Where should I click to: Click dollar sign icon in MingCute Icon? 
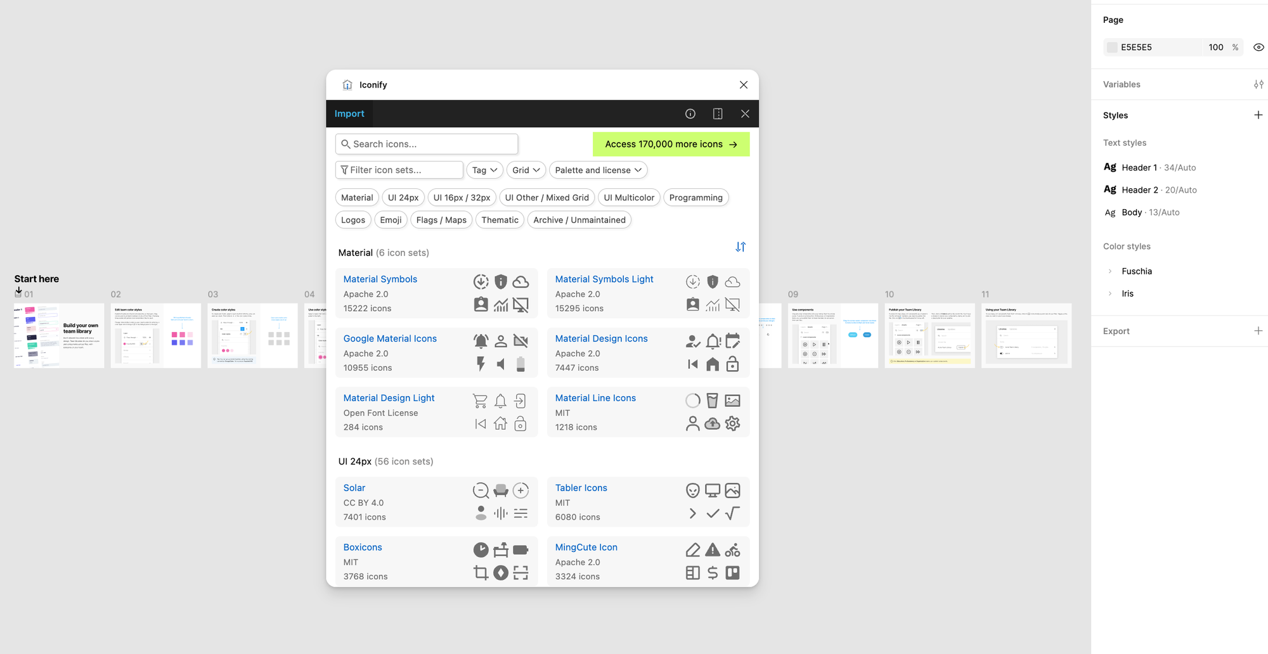coord(713,573)
